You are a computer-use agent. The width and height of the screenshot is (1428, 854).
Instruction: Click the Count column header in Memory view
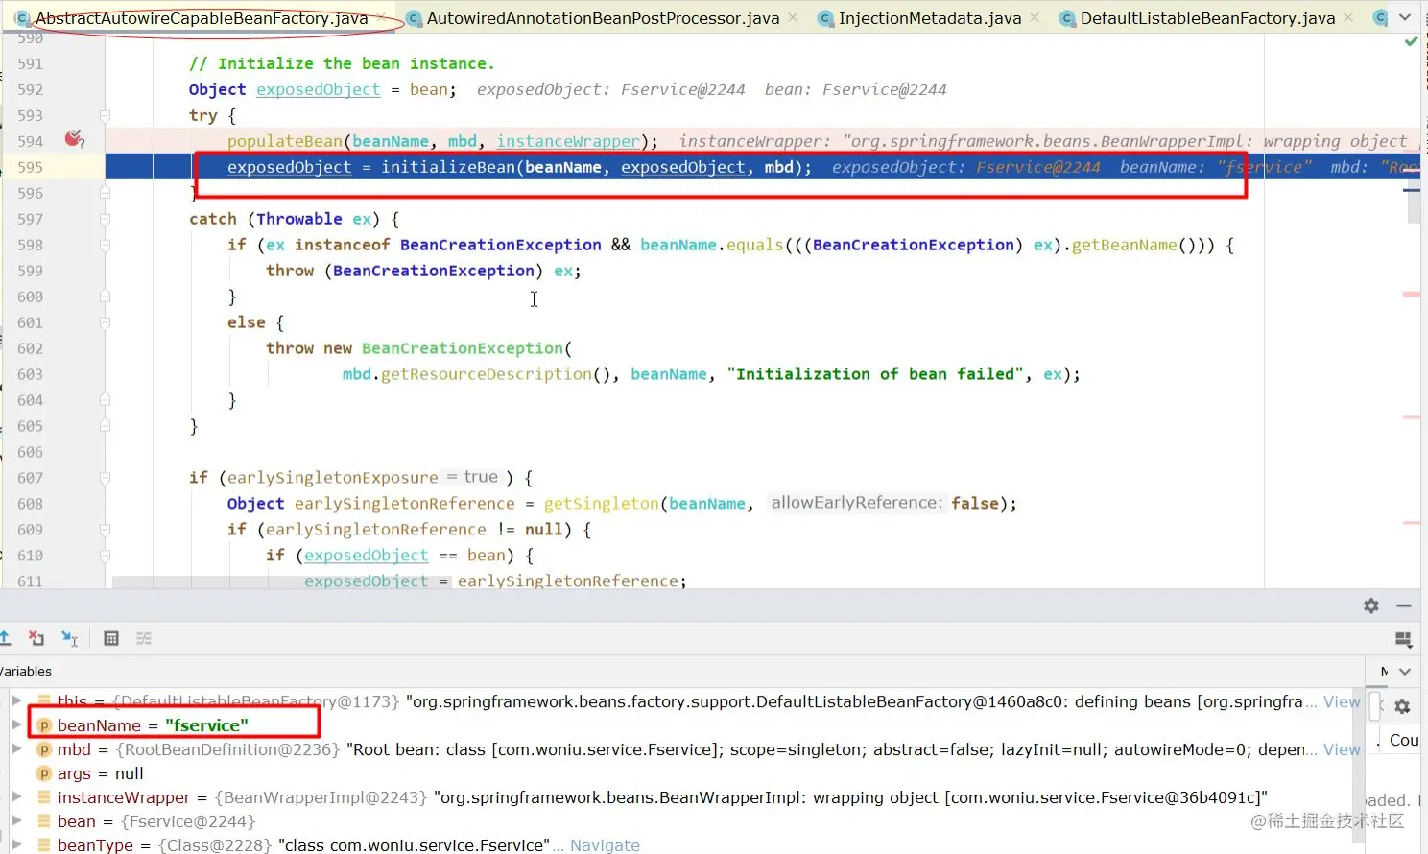[x=1403, y=740]
